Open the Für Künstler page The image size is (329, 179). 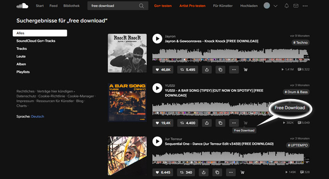223,6
